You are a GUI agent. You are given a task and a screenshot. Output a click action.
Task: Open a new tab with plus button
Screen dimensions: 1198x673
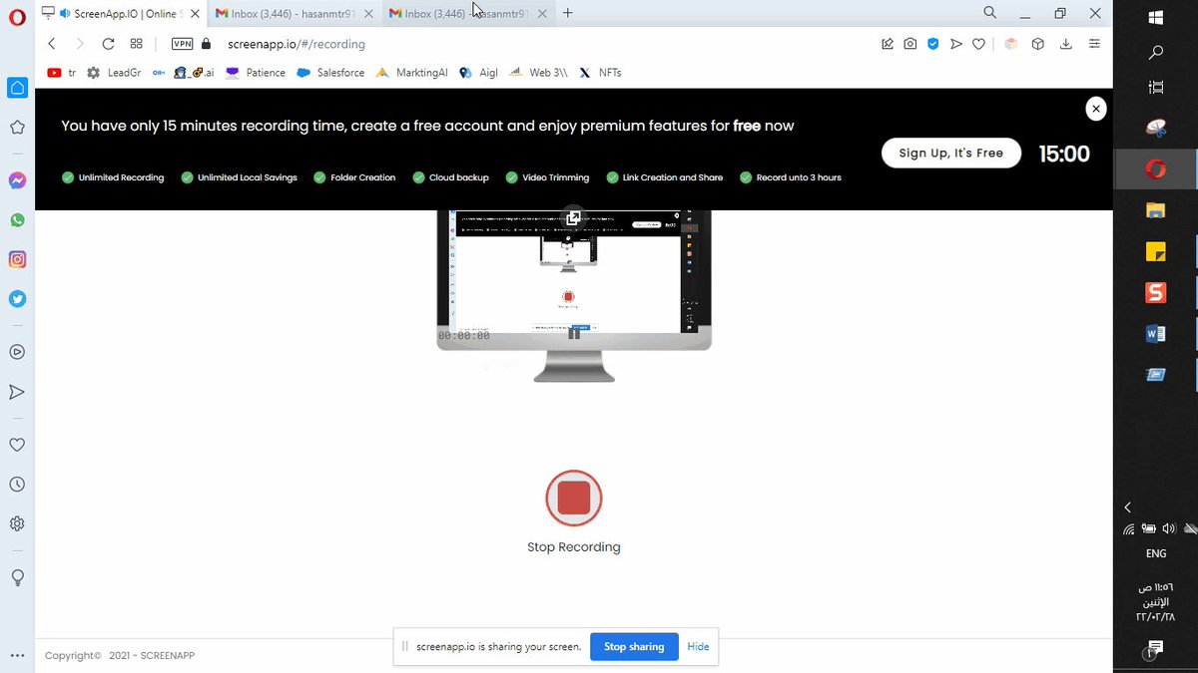(x=568, y=13)
